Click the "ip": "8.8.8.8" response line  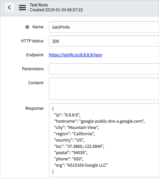click(67, 115)
